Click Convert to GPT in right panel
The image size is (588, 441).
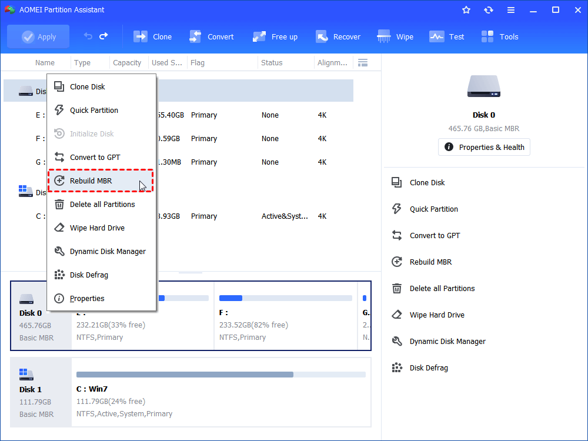point(426,236)
